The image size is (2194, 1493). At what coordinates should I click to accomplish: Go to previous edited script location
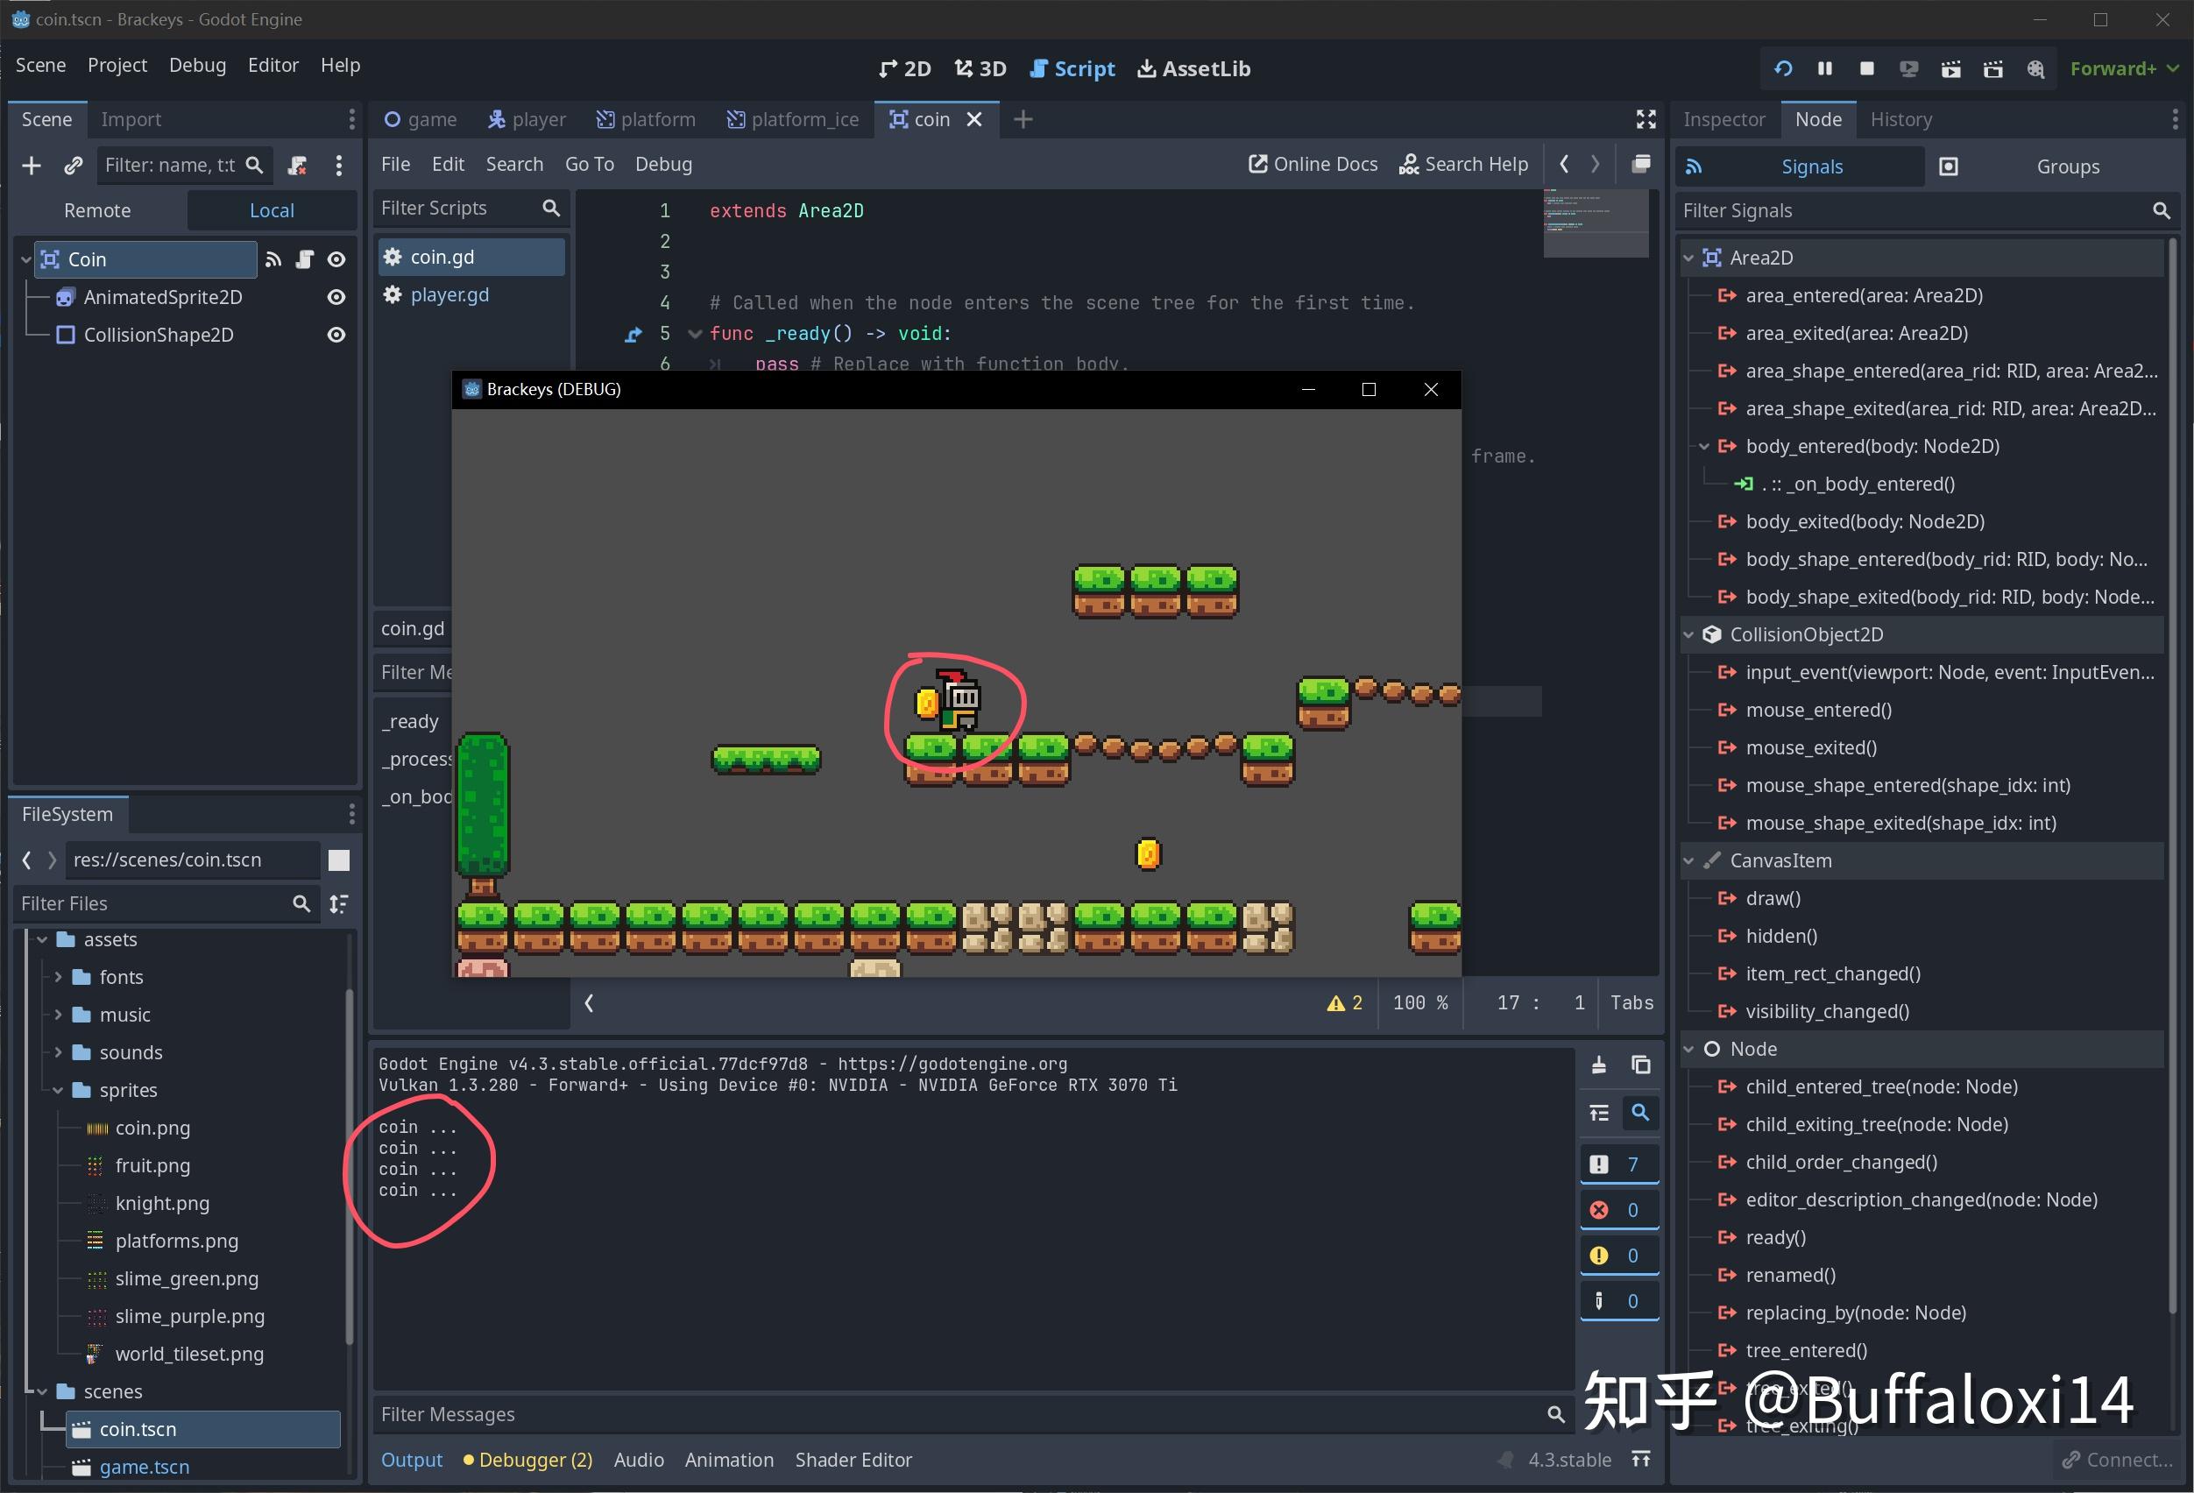click(x=1564, y=164)
